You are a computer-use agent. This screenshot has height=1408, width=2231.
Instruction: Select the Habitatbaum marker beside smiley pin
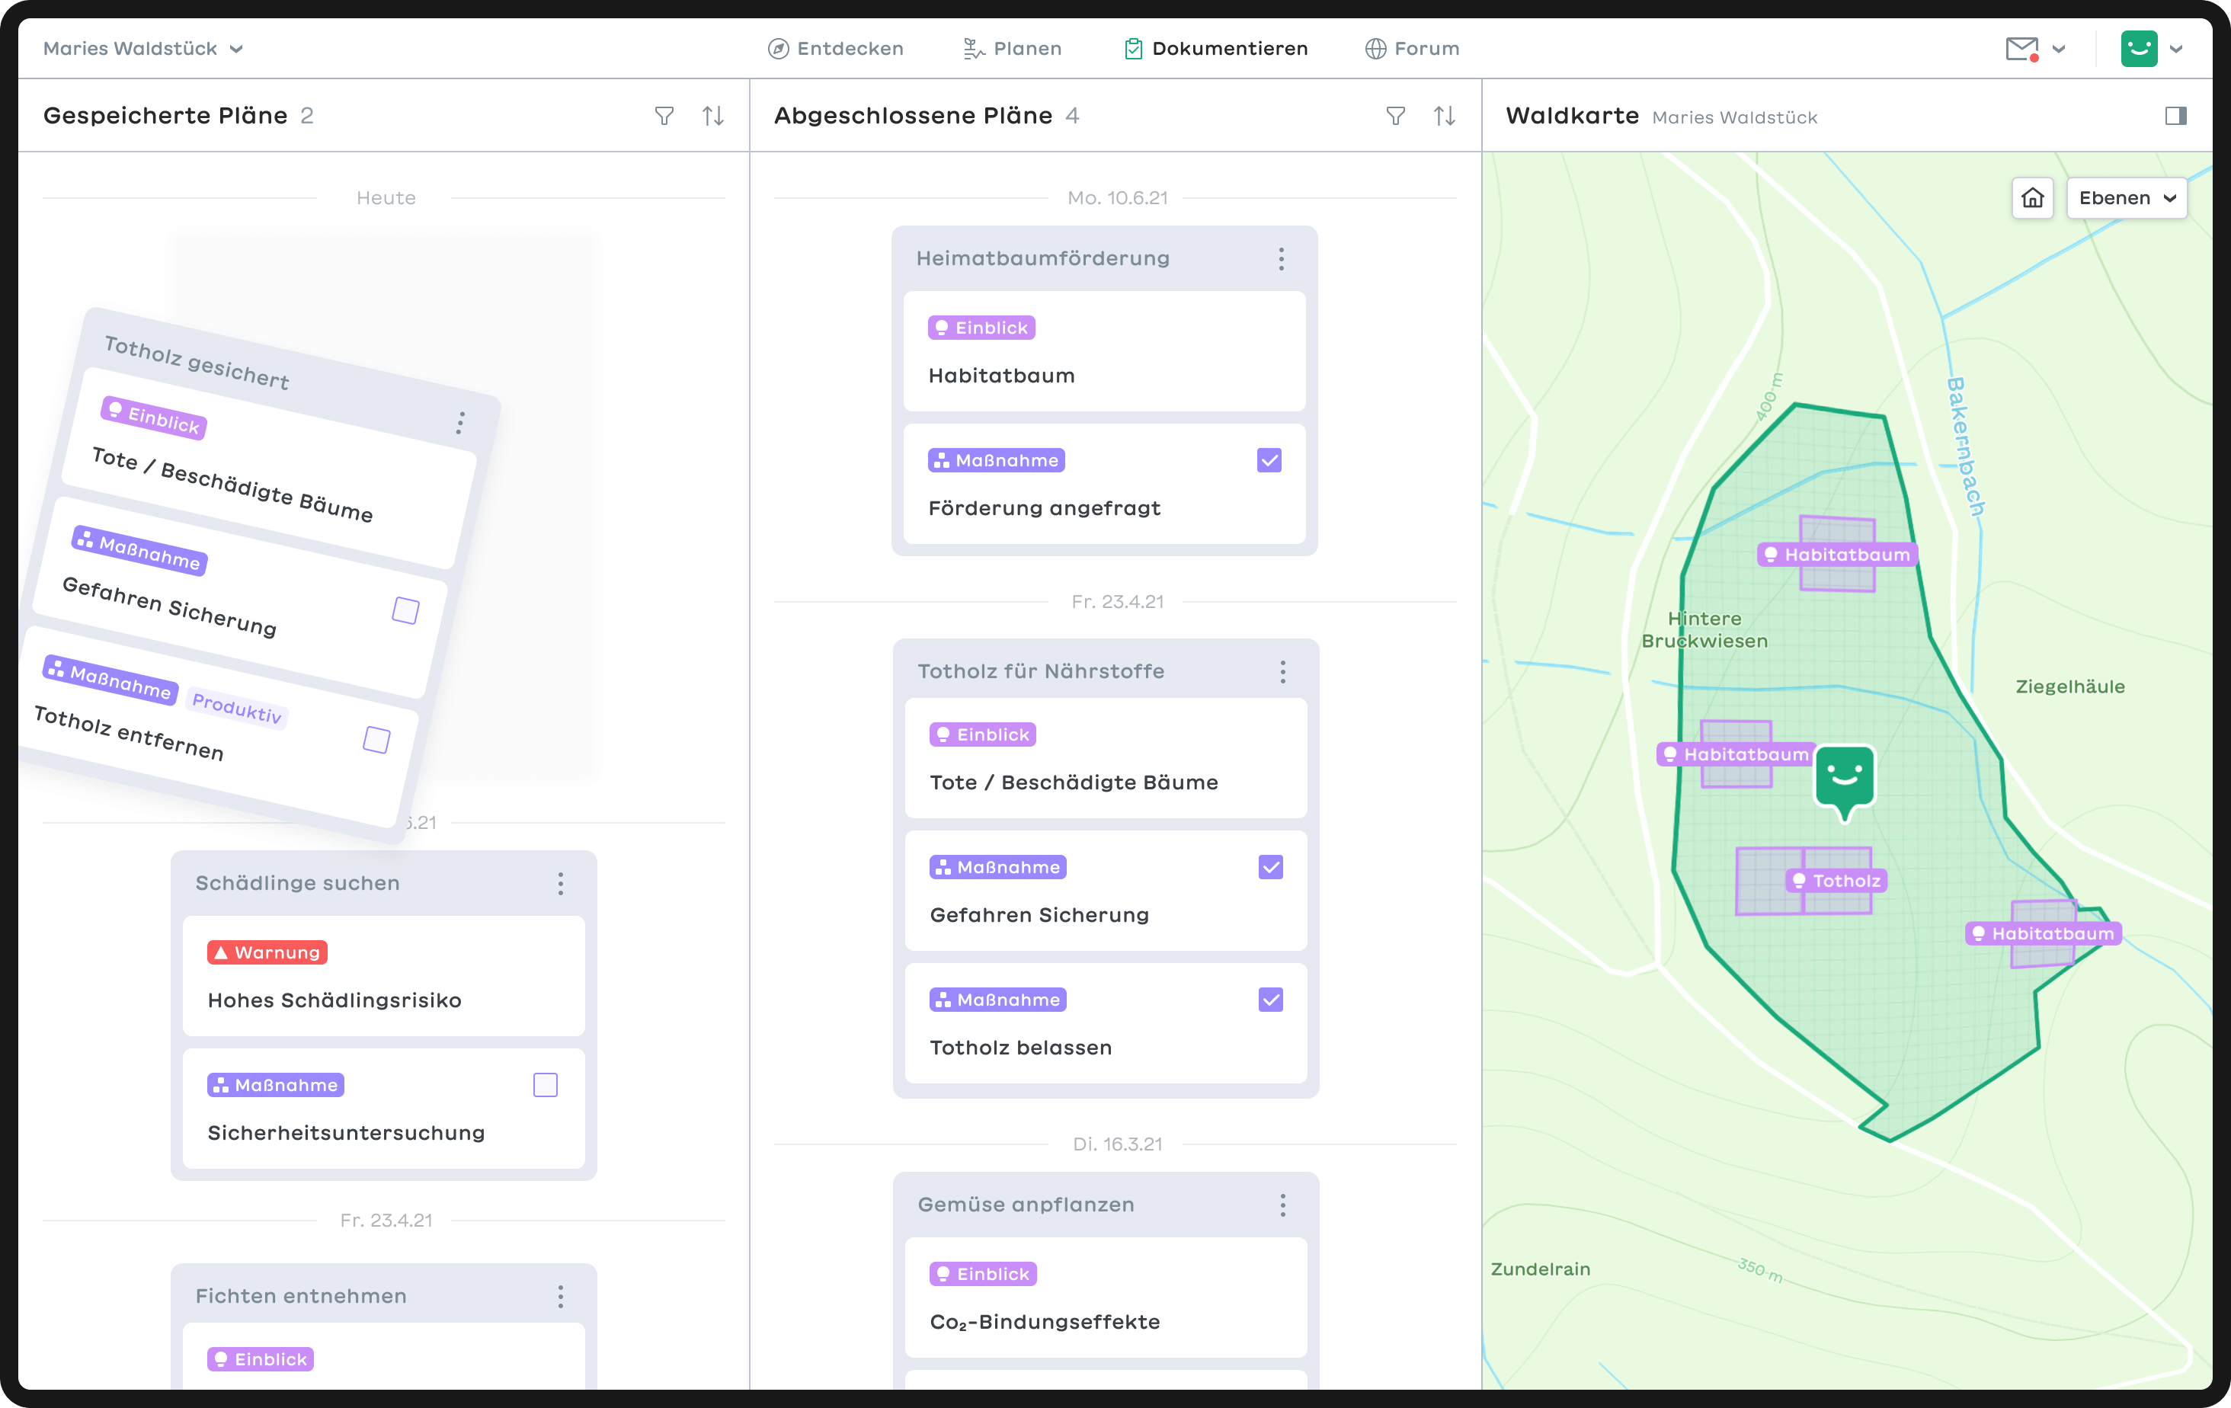1735,755
